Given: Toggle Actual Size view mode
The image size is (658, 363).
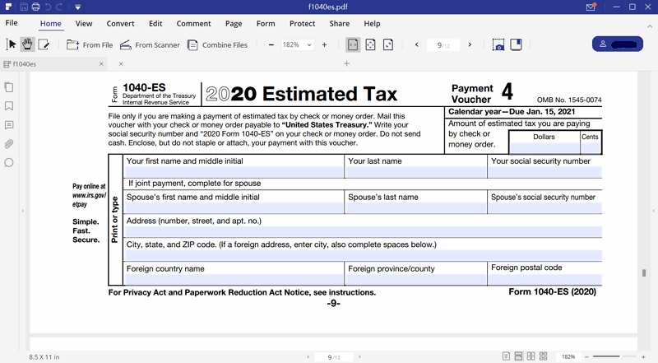Looking at the screenshot, I should [388, 44].
